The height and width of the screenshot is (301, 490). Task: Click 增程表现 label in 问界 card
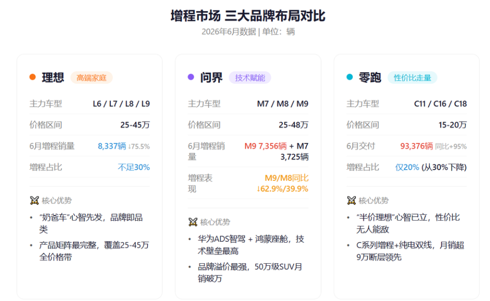pos(200,183)
